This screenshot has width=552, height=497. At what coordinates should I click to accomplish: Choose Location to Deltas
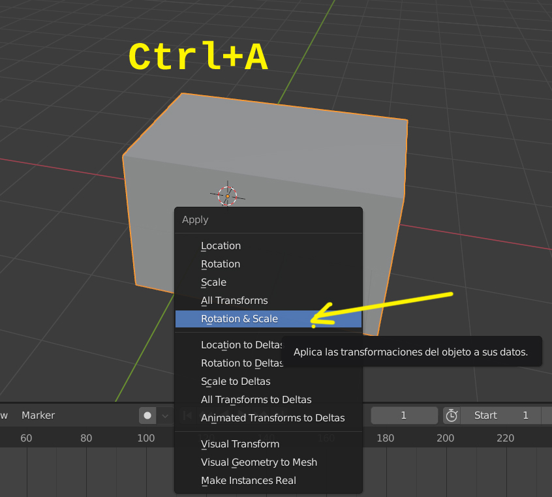pyautogui.click(x=268, y=345)
